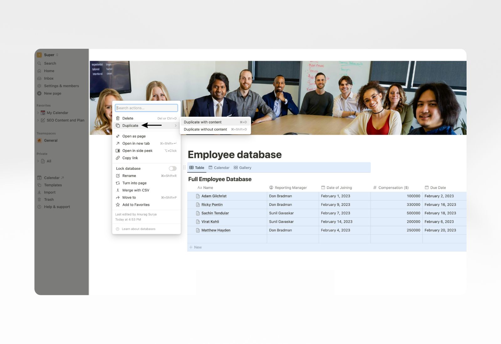This screenshot has width=501, height=344.
Task: Click the Import download icon
Action: (x=39, y=192)
